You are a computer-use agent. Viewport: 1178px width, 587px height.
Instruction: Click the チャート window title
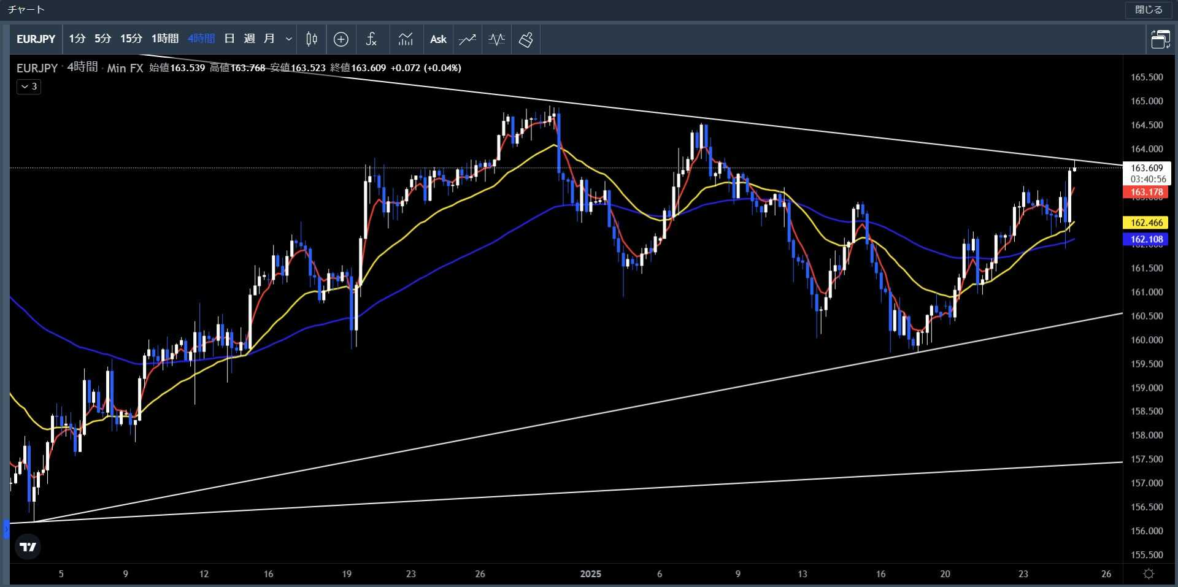pos(26,9)
